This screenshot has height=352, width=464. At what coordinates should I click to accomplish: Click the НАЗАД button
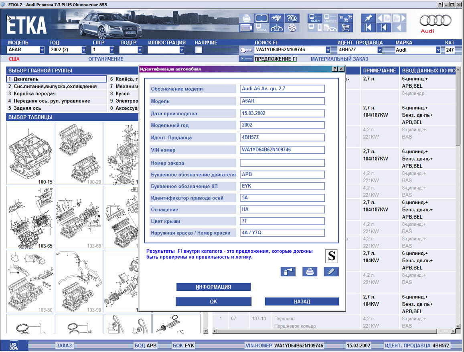click(302, 302)
